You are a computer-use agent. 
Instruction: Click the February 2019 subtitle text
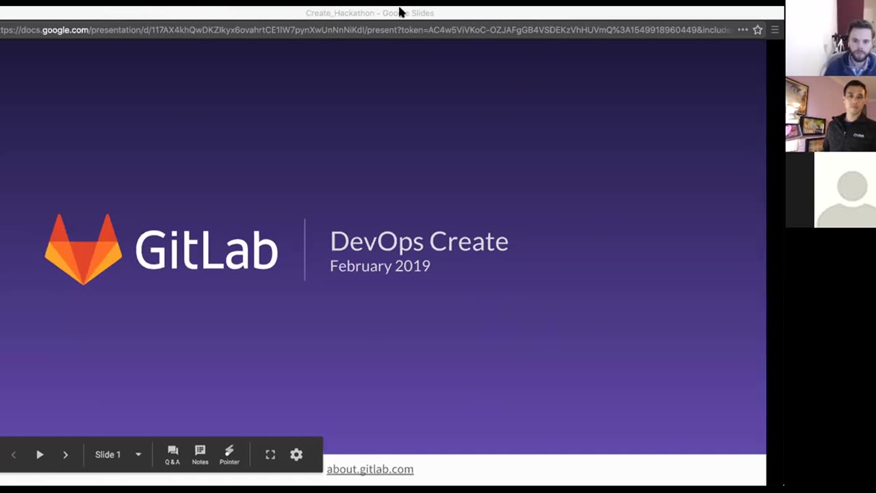tap(380, 266)
